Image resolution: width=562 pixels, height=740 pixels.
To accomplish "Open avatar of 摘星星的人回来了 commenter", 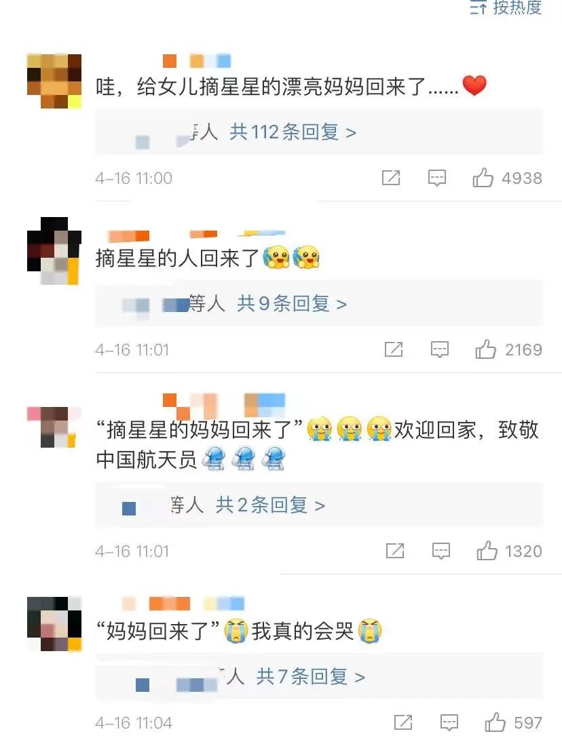I will 54,251.
